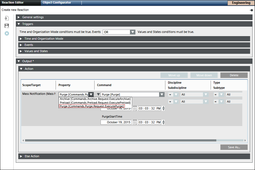Click the save floppy disk icon
Viewport: 255px width, 170px height.
(x=7, y=26)
